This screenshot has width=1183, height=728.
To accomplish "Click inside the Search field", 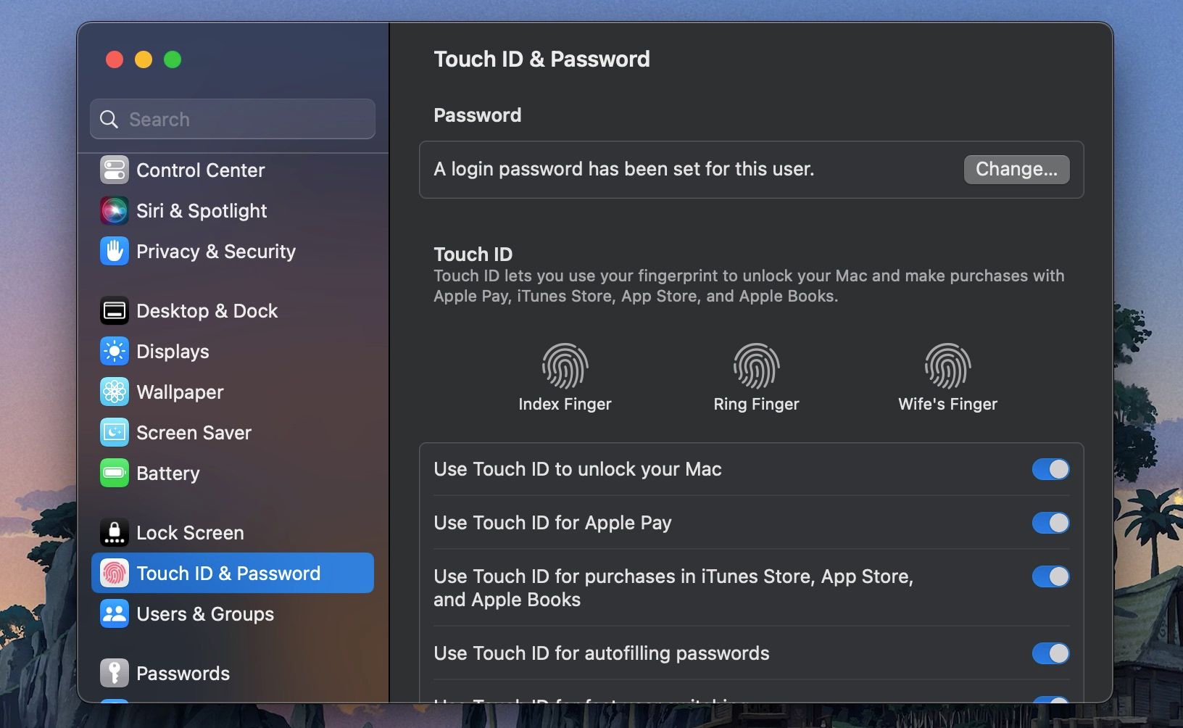I will pos(217,119).
